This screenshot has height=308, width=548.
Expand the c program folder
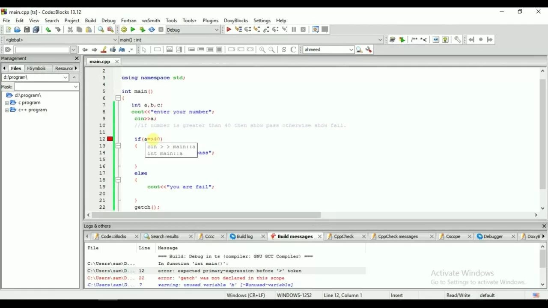[x=7, y=103]
